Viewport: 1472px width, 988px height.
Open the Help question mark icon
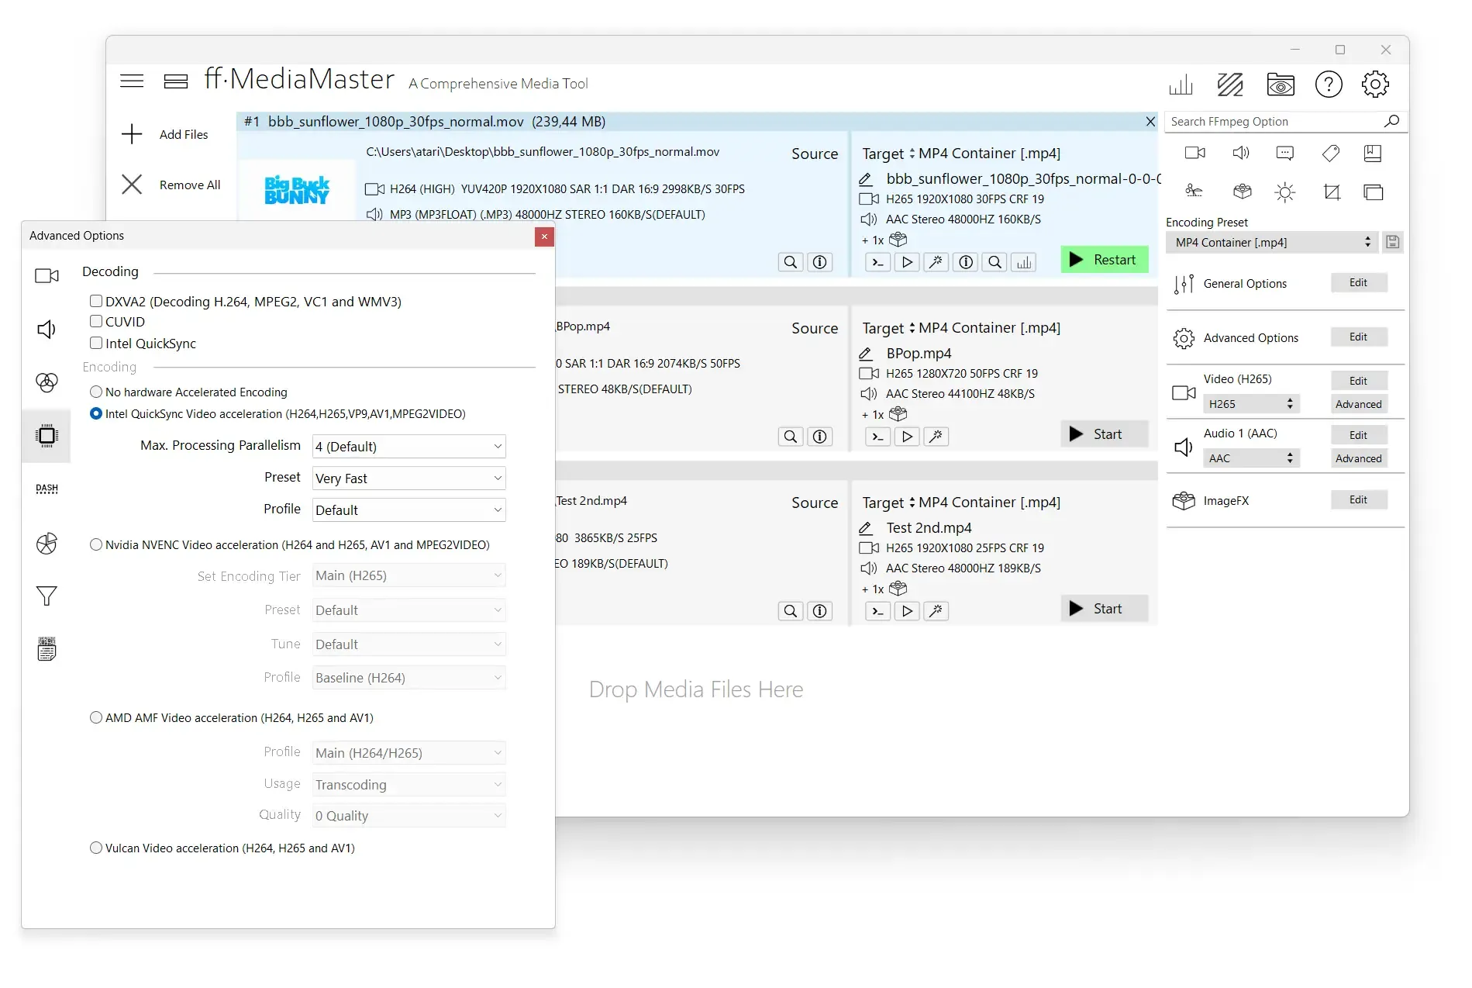[x=1329, y=85]
